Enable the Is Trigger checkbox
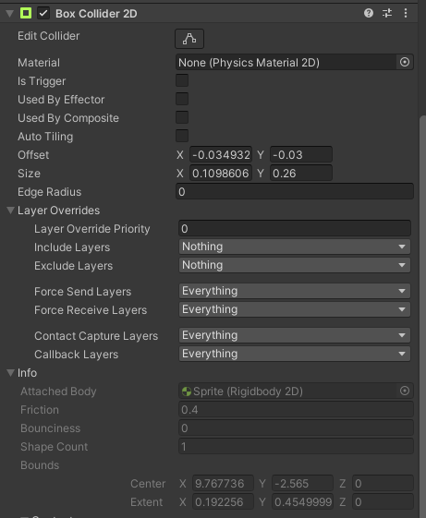This screenshot has height=518, width=426. pyautogui.click(x=182, y=80)
